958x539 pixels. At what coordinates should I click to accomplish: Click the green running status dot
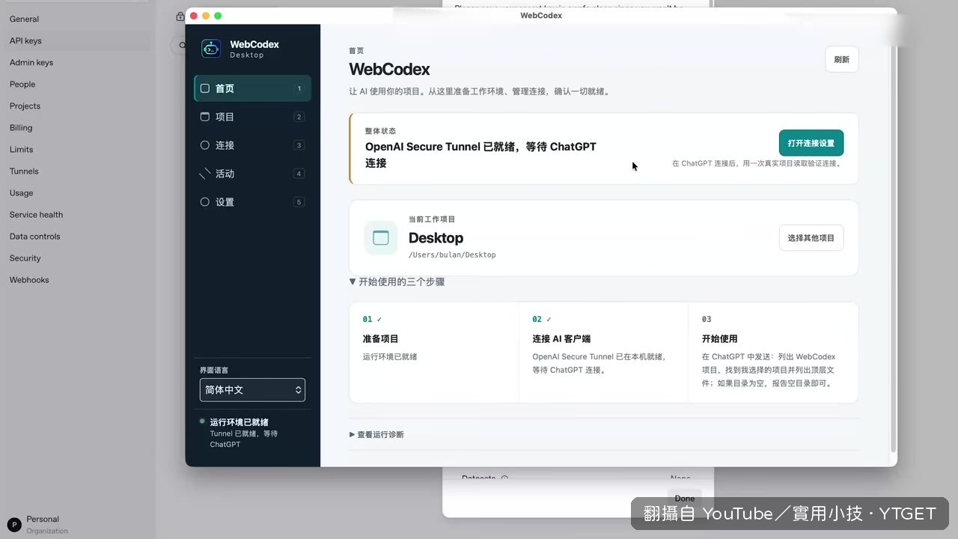pos(202,421)
